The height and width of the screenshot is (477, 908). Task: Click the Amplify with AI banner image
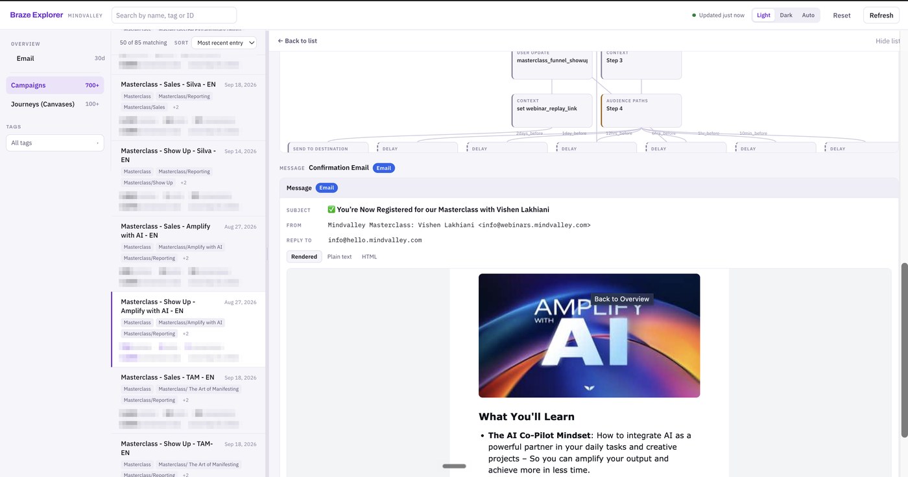(x=589, y=336)
